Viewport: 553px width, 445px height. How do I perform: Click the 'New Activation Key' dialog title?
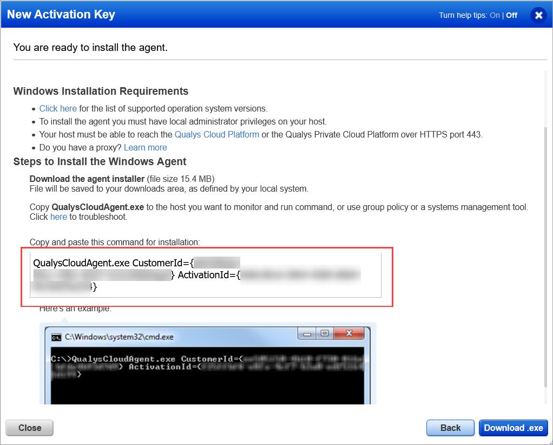[x=61, y=15]
